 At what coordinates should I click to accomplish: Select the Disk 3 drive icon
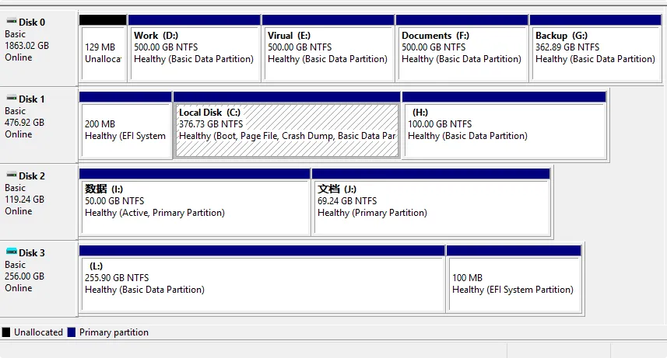point(12,252)
